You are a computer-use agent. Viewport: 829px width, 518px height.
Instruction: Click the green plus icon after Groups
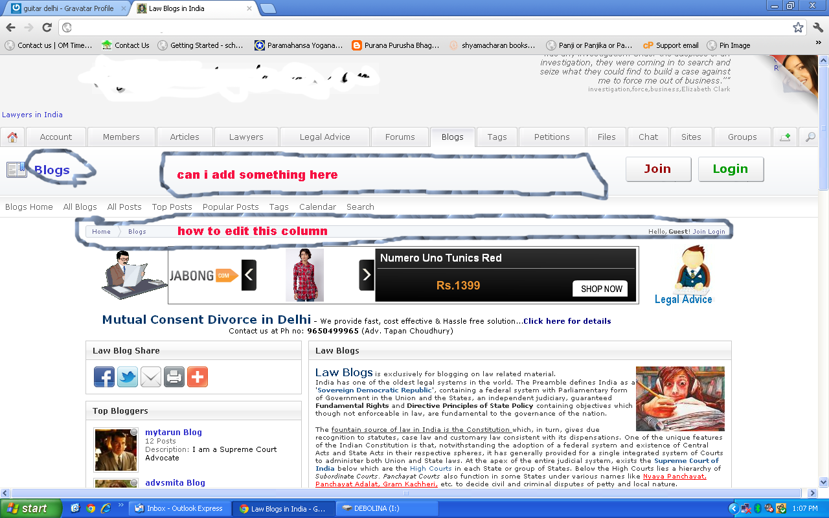pyautogui.click(x=785, y=137)
